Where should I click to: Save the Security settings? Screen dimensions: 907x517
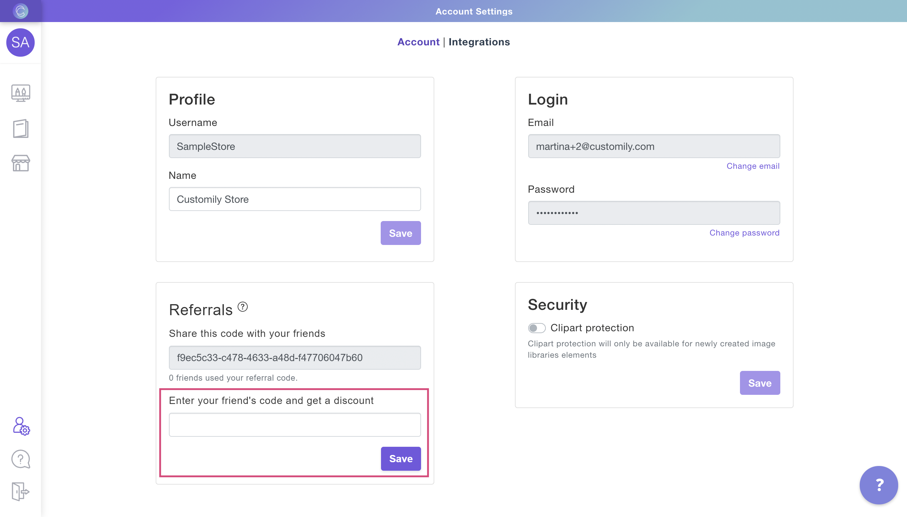pos(760,383)
